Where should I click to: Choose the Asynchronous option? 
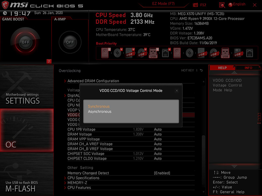coord(100,111)
